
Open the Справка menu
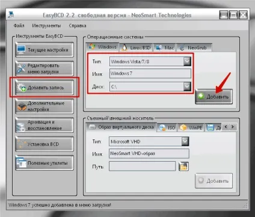tap(78, 26)
